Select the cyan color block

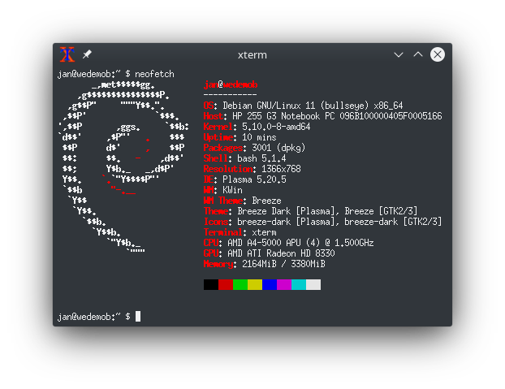299,285
